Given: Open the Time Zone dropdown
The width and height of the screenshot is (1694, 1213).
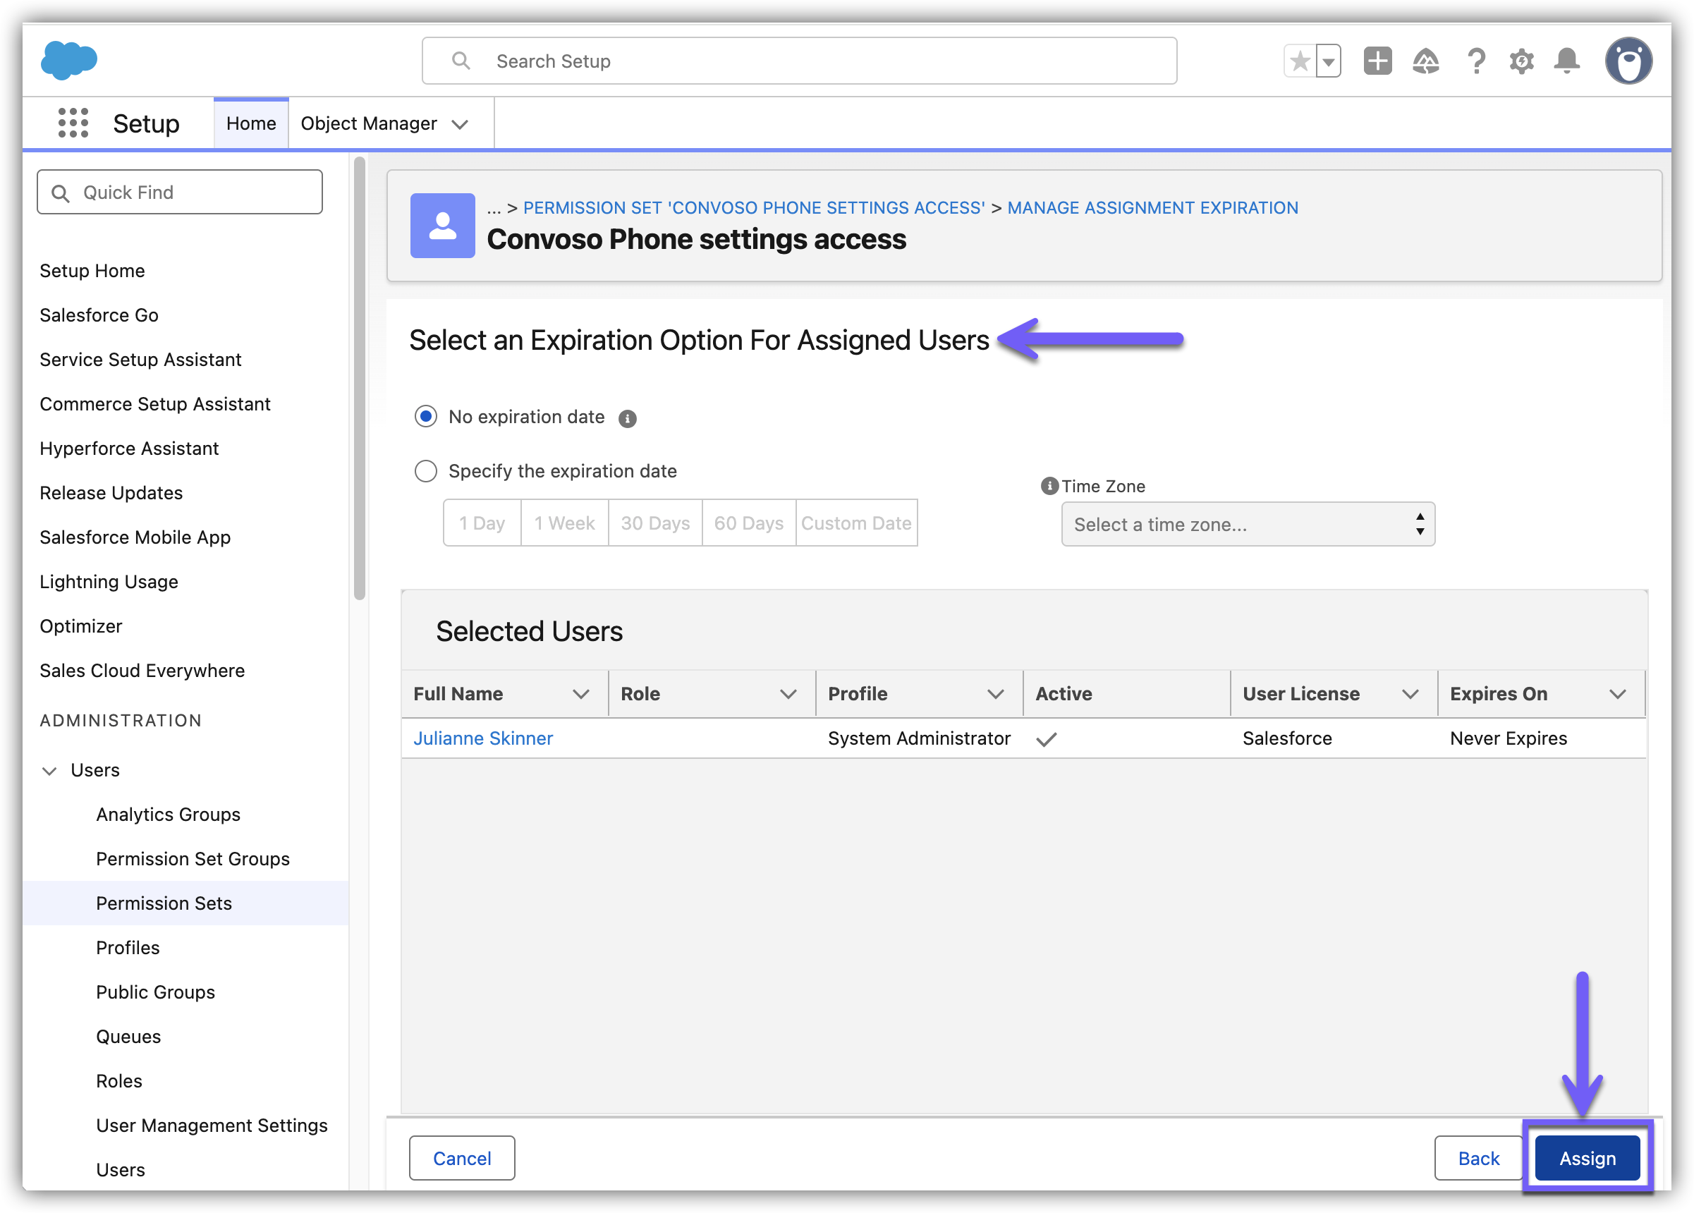Looking at the screenshot, I should (x=1248, y=524).
